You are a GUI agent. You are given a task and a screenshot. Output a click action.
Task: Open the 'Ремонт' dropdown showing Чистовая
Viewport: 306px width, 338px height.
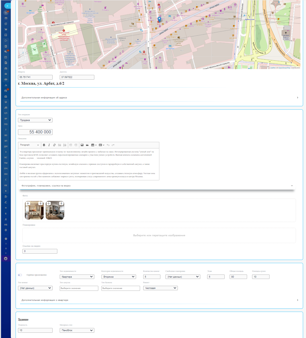point(160,288)
